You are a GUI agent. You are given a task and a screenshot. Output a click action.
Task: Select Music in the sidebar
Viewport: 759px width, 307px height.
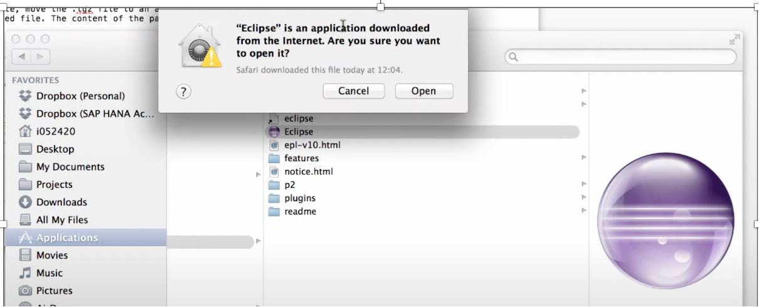85,273
